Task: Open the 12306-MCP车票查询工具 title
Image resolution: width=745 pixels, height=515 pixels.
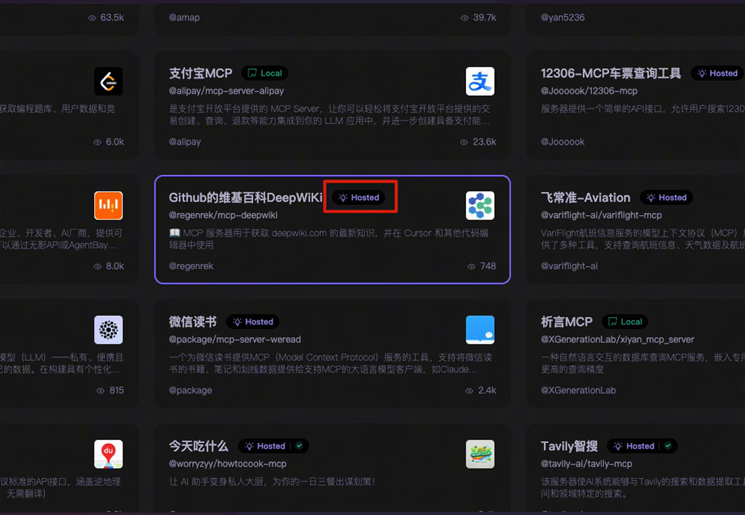Action: point(611,73)
